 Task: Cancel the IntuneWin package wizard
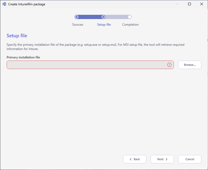190,159
